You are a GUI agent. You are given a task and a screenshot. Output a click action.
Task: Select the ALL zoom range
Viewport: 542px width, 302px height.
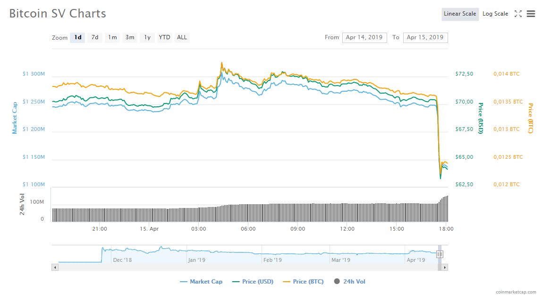182,37
